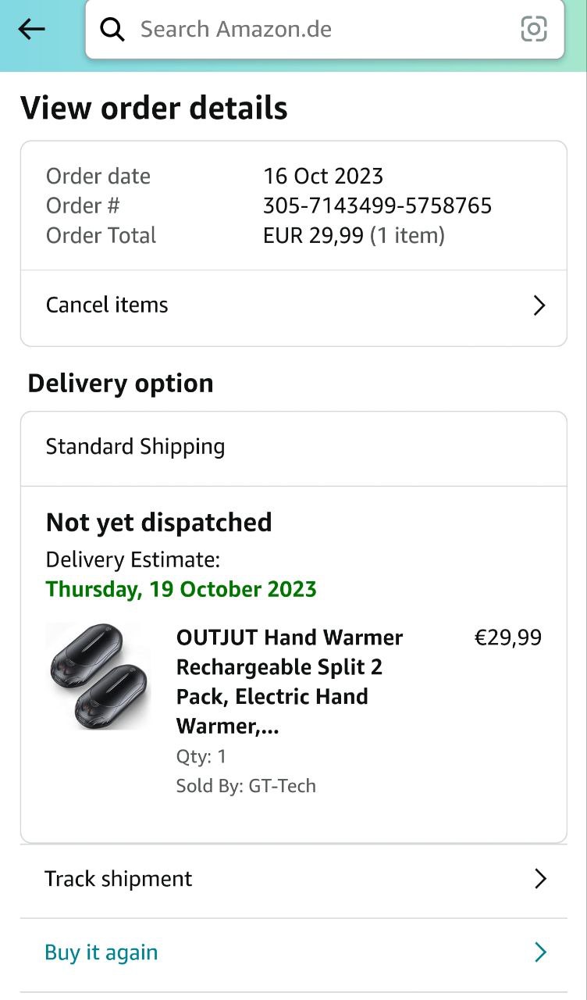
Task: Click the EUR 29,99 order total
Action: (313, 235)
